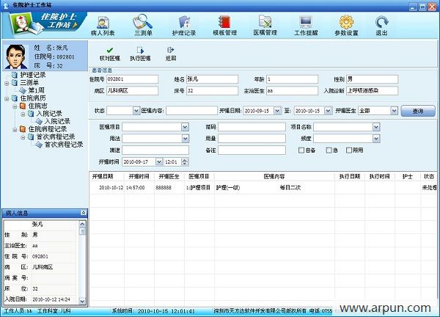Screen dimensions: 440x317
Task: Open 参数设置 settings gear
Action: point(346,26)
